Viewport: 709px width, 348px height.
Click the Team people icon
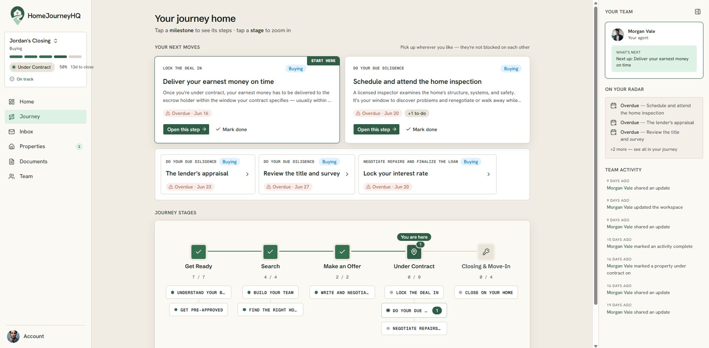pyautogui.click(x=12, y=176)
